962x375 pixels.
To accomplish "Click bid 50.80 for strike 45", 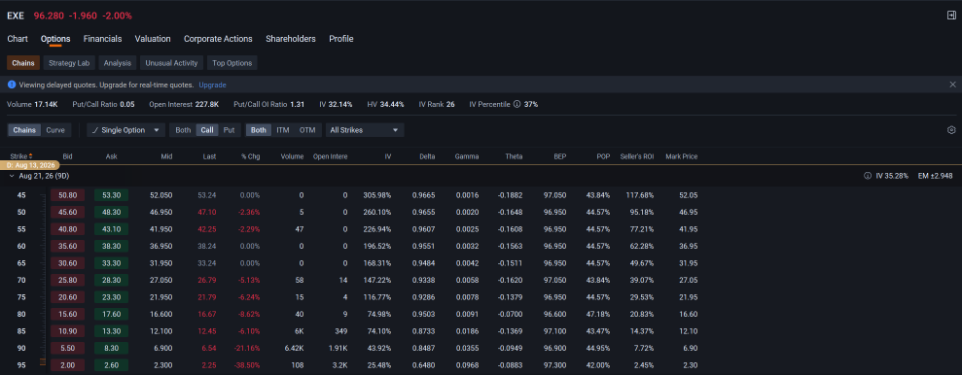I will (67, 195).
